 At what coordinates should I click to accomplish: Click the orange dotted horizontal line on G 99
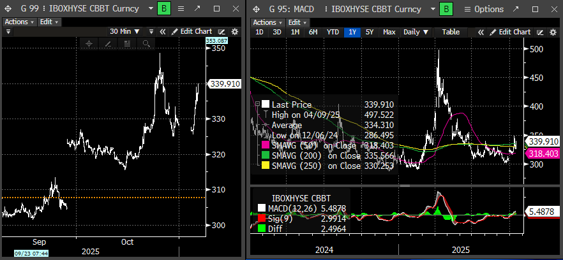point(104,198)
